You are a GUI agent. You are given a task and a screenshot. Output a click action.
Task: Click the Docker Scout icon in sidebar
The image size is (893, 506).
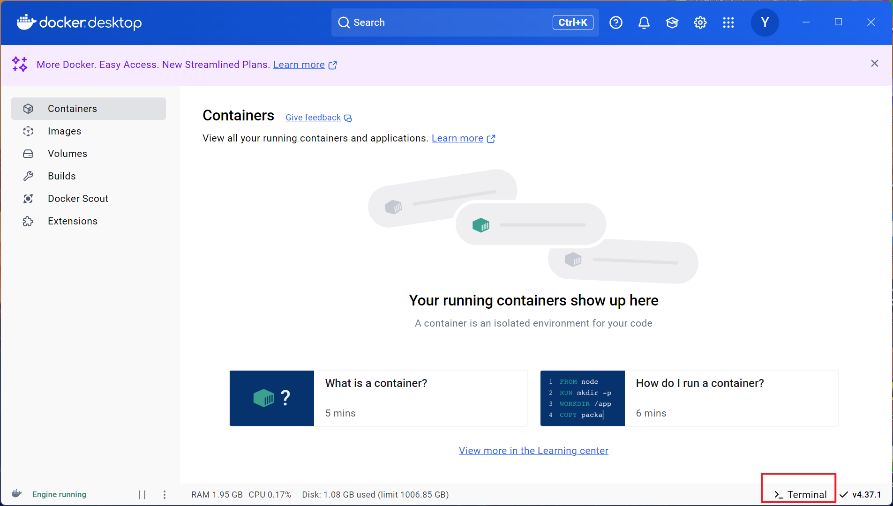coord(28,199)
